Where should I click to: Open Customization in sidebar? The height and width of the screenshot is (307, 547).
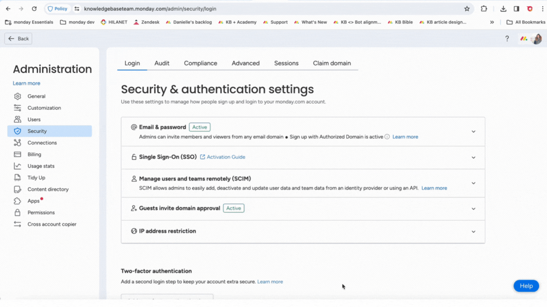pos(49,108)
